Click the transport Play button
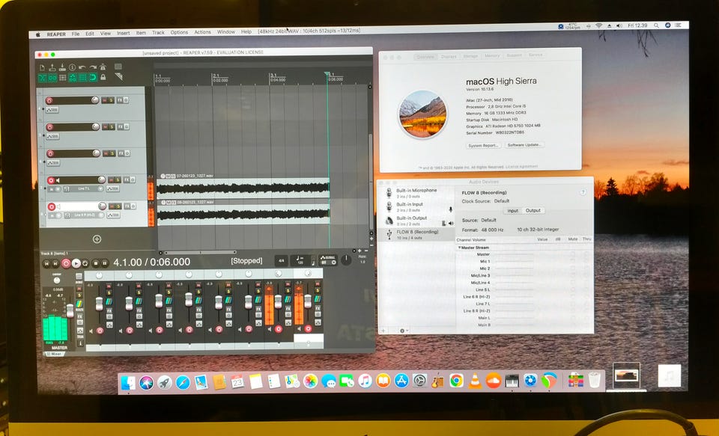The image size is (719, 436). pyautogui.click(x=76, y=263)
